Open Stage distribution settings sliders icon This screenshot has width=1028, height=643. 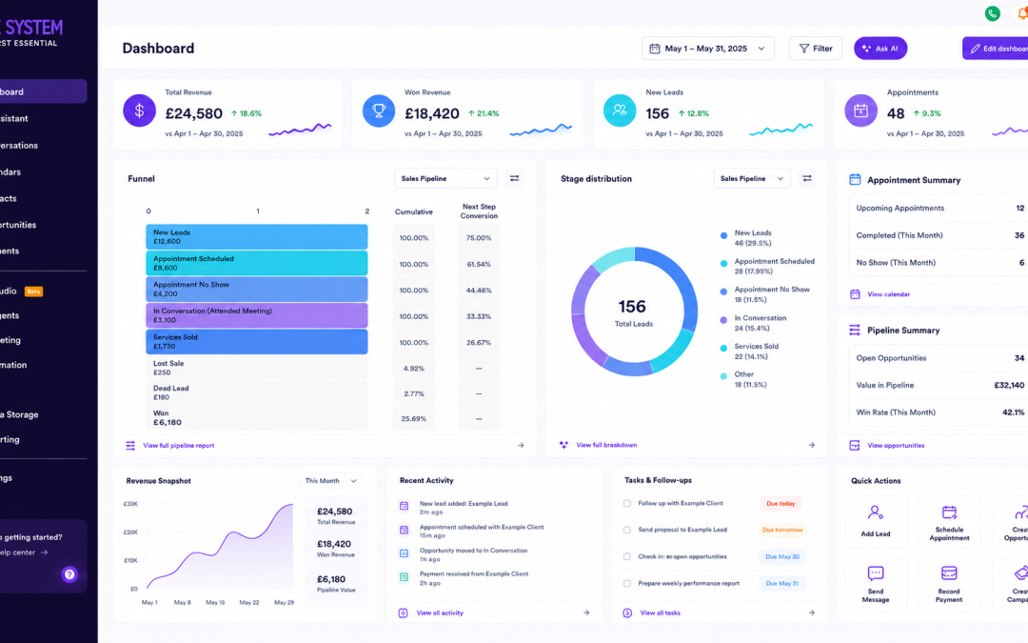point(807,178)
